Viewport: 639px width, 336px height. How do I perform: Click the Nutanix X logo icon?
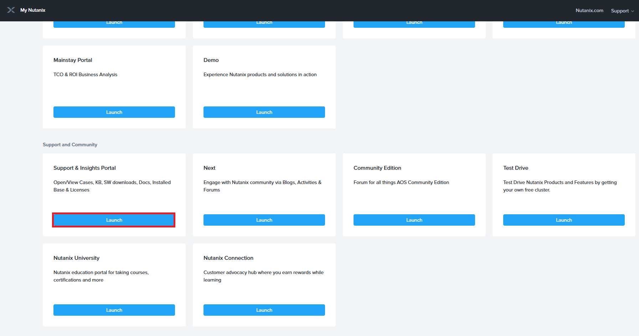(11, 10)
